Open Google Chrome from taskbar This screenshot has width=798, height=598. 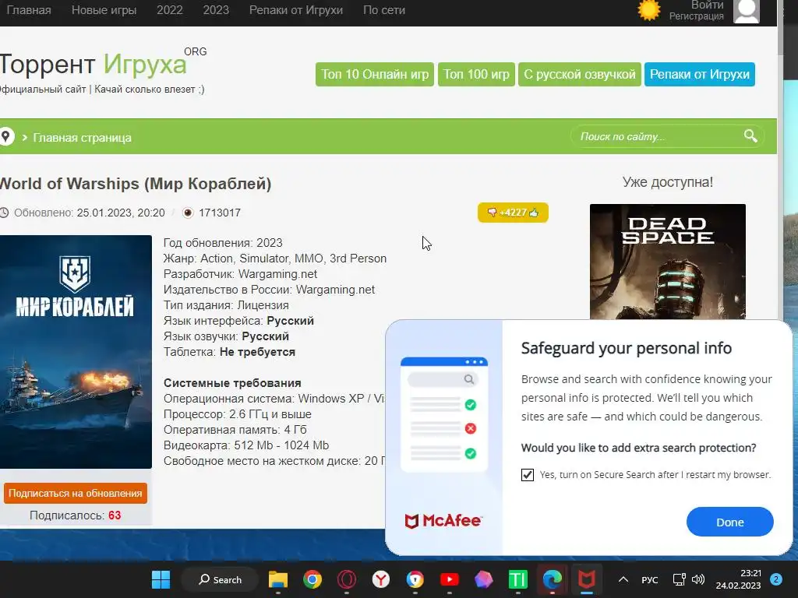[x=312, y=579]
